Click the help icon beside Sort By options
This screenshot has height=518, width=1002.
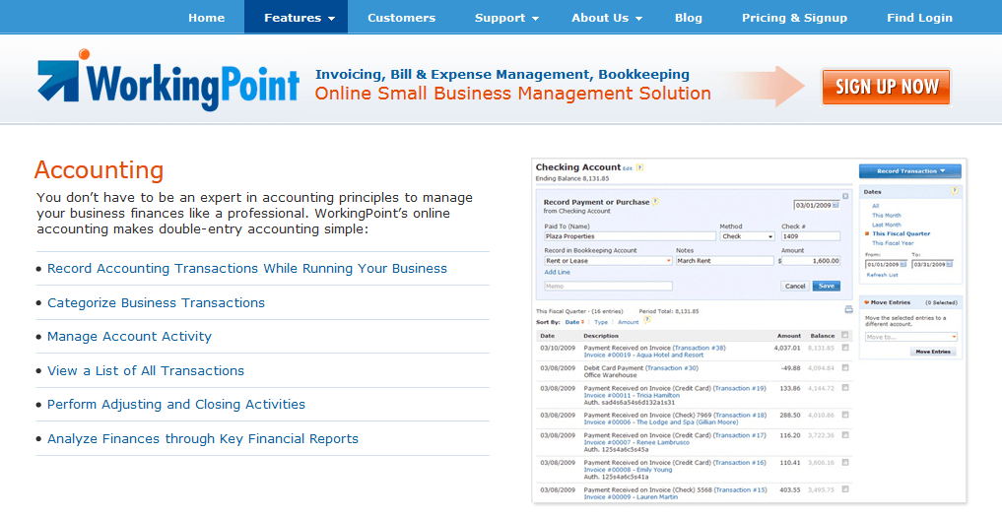coord(646,320)
